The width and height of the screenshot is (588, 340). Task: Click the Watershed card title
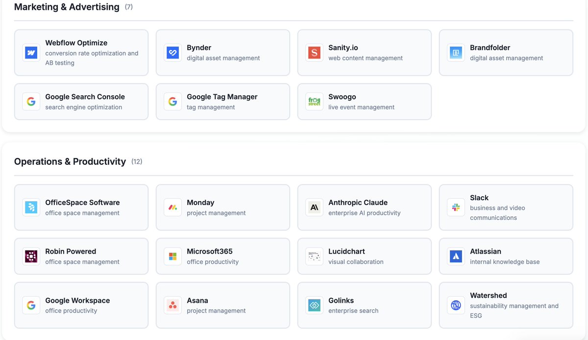pyautogui.click(x=489, y=295)
